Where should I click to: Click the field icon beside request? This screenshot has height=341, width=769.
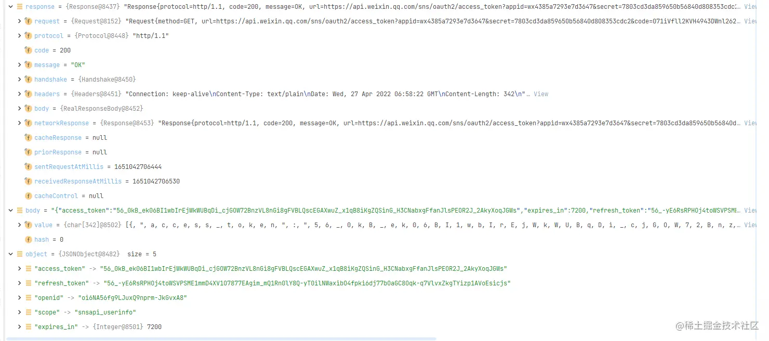pyautogui.click(x=29, y=21)
